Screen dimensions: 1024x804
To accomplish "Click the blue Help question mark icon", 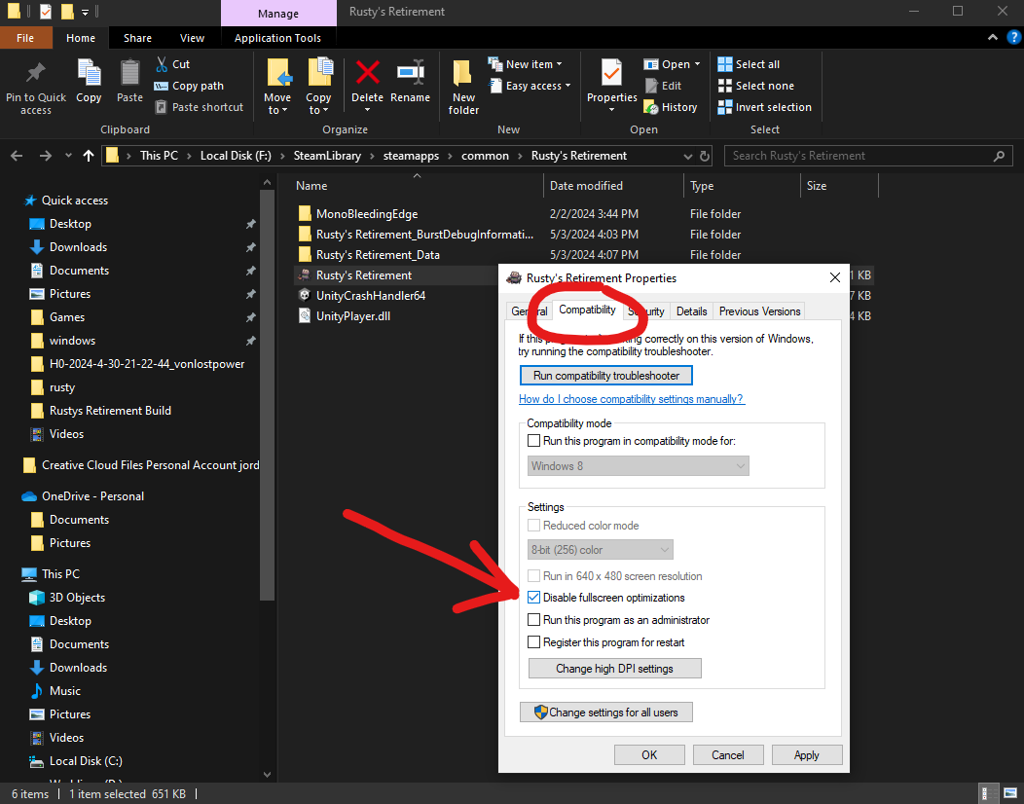I will coord(1013,38).
